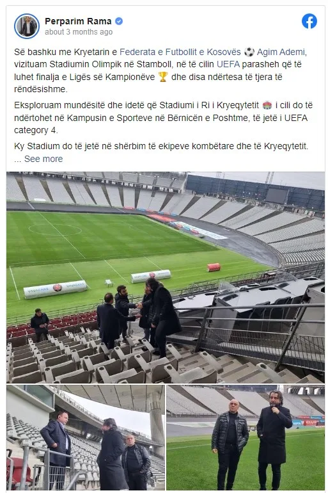Screen dimensions: 328x493
Task: Open the UEFA page link
Action: (x=228, y=65)
